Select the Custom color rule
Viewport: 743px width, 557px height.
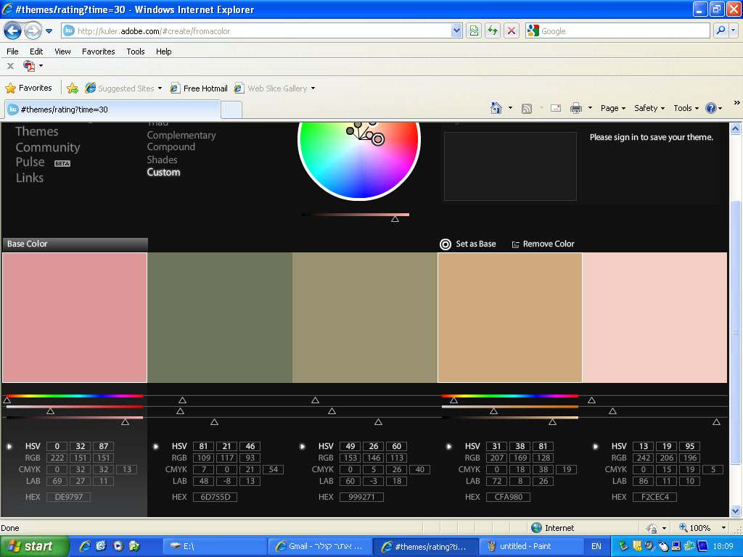click(x=163, y=172)
